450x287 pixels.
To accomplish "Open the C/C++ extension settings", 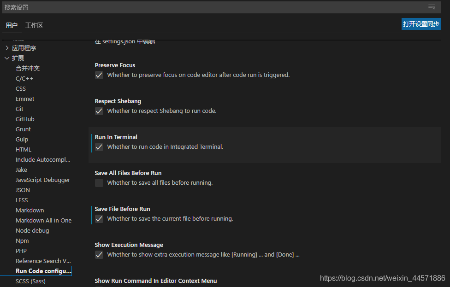I will [24, 78].
